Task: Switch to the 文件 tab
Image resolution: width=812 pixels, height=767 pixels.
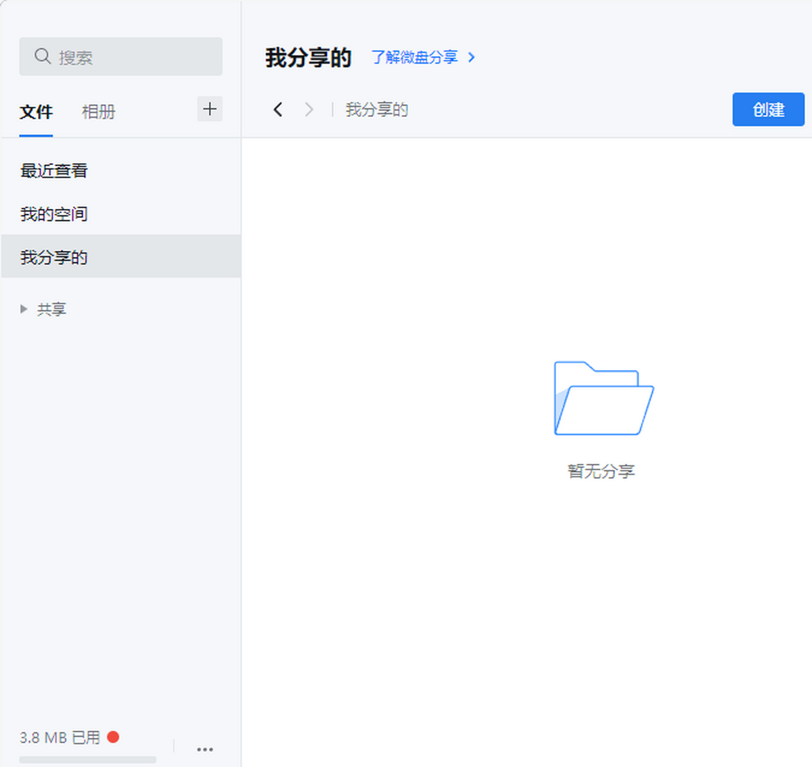Action: pyautogui.click(x=36, y=112)
